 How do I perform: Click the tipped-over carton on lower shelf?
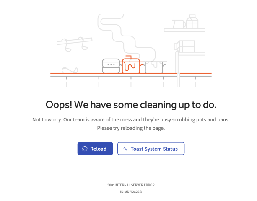[184, 46]
